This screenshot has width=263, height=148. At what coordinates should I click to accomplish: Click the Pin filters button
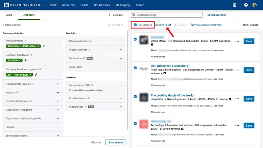point(115,25)
